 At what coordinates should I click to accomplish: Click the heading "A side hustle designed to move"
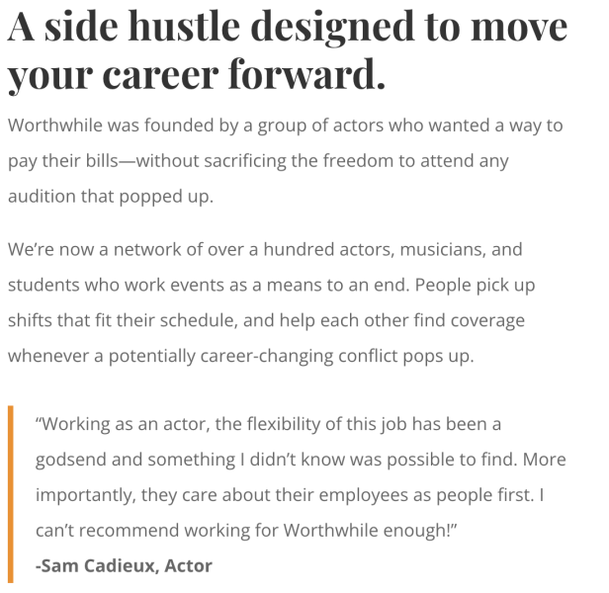tap(288, 29)
